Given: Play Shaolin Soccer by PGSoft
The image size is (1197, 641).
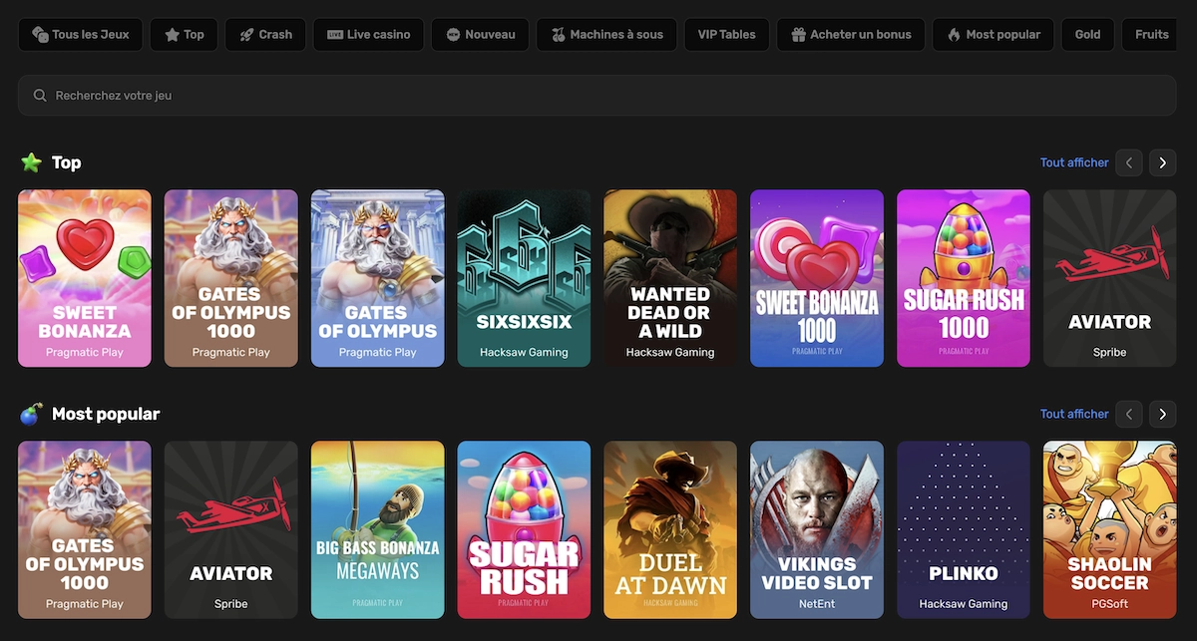Looking at the screenshot, I should [1109, 529].
